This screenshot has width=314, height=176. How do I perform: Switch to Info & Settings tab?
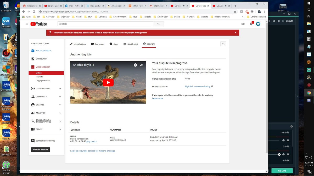(x=78, y=44)
